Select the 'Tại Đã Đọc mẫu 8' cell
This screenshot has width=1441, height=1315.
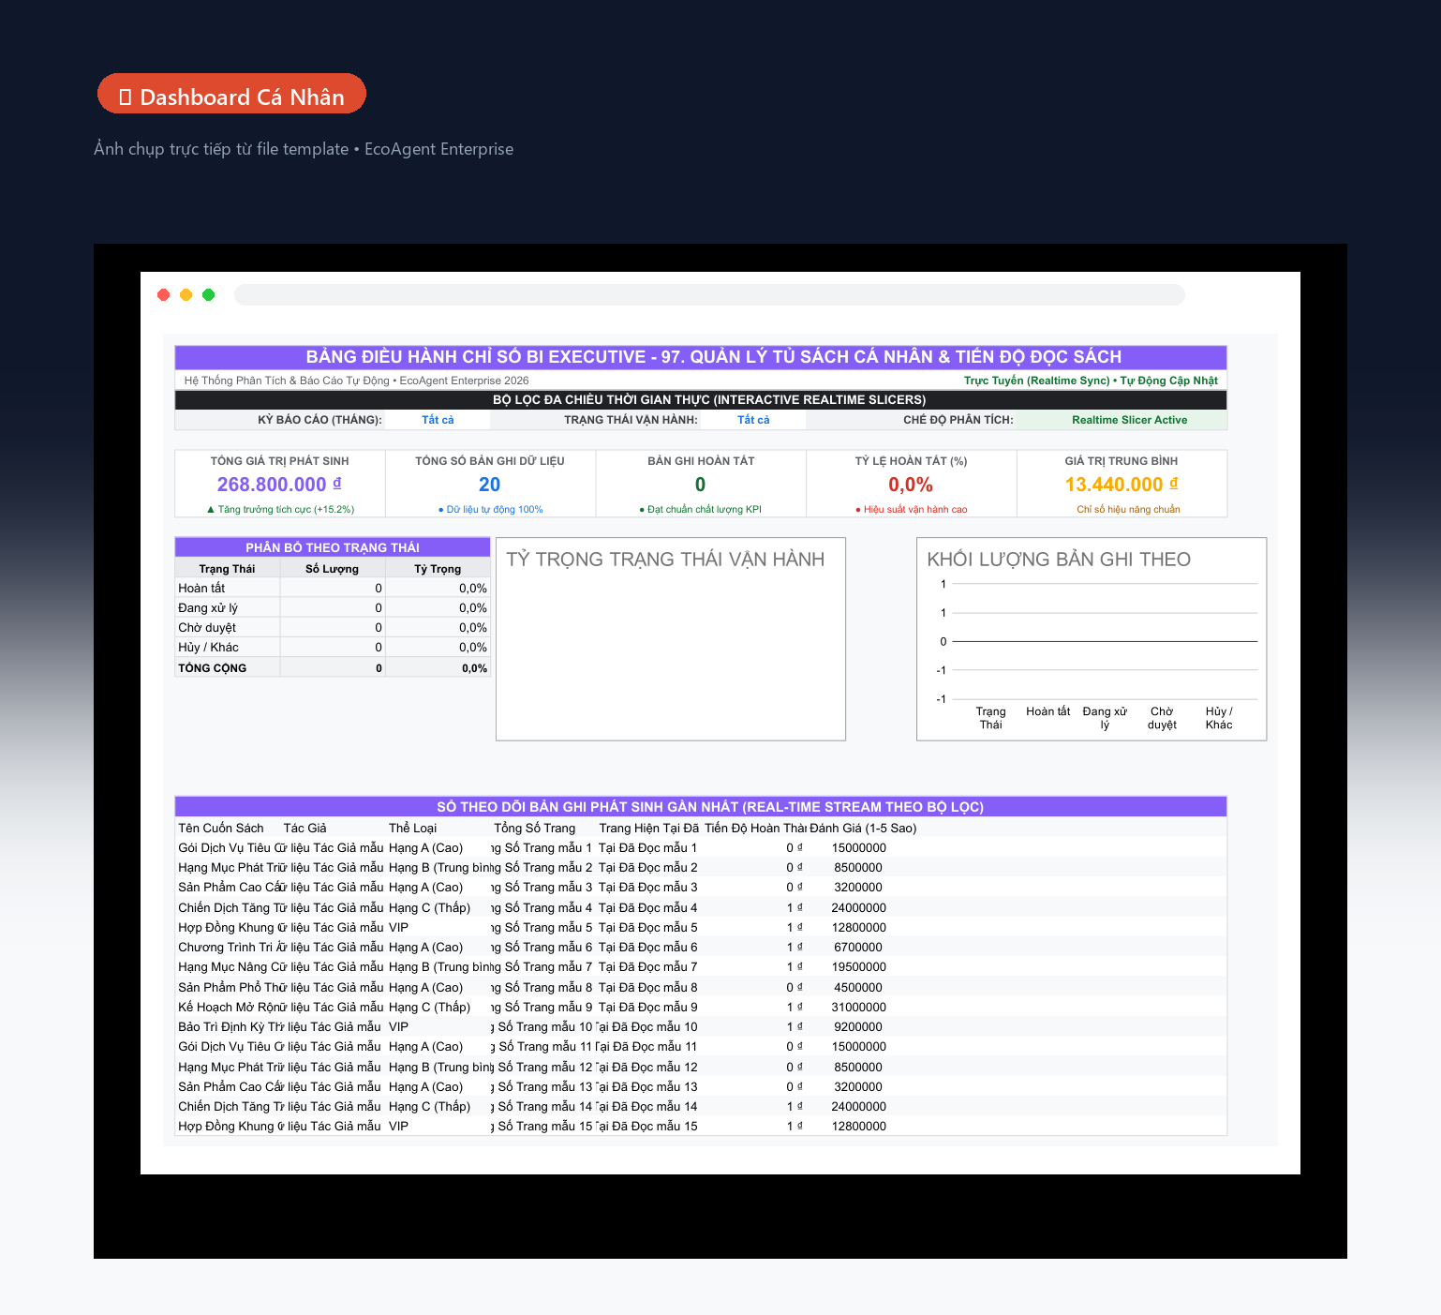pos(648,988)
